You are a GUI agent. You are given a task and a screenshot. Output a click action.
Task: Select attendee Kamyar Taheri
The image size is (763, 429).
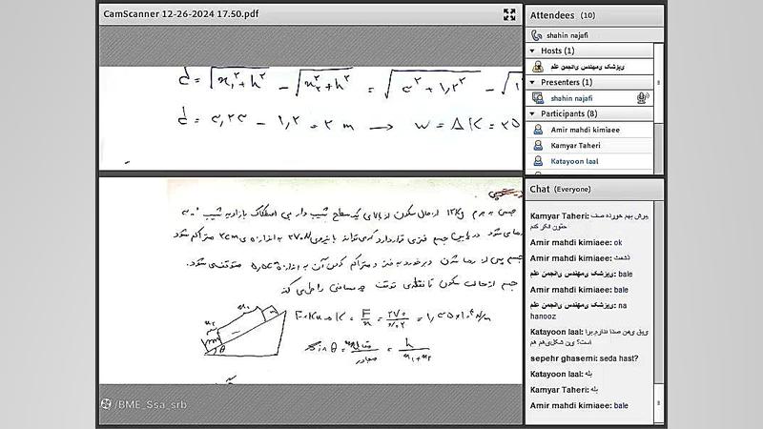coord(589,146)
